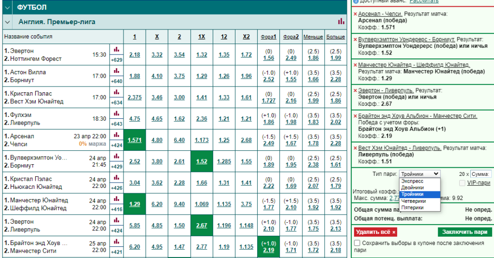Screen dimensions: 494x258
Task: Select 2.375 Crystal Palace win odds
Action: pos(135,98)
